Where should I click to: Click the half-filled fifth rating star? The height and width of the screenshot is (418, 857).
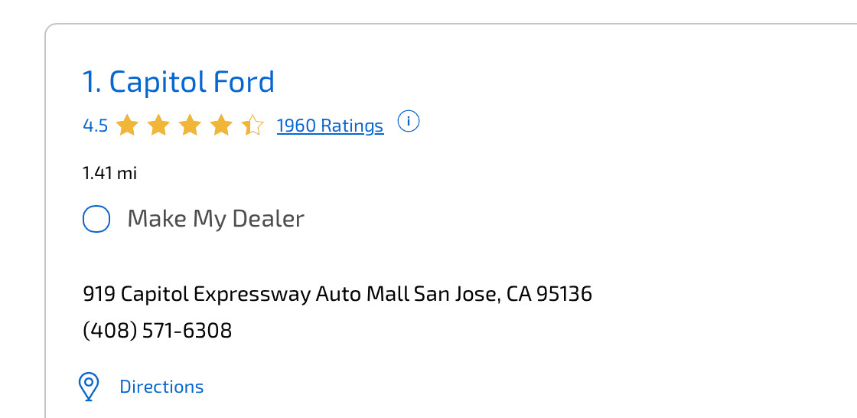[252, 125]
